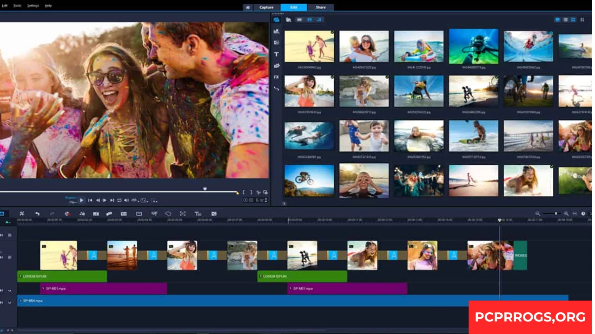Open the Transitions library panel
This screenshot has width=595, height=334.
[277, 43]
